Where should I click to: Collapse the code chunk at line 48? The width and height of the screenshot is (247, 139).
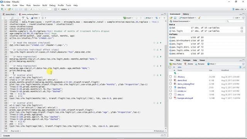8,103
